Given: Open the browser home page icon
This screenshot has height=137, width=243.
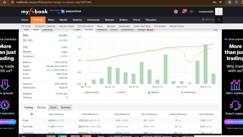Looking at the screenshot, I should pos(5,2).
